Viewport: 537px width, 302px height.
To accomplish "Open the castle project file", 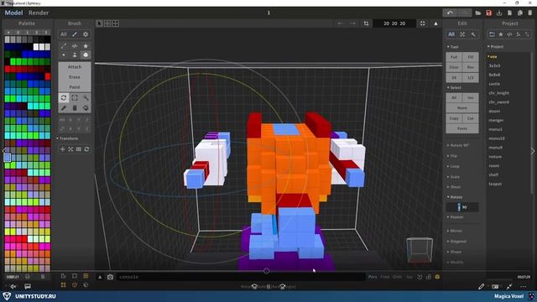I will 494,84.
